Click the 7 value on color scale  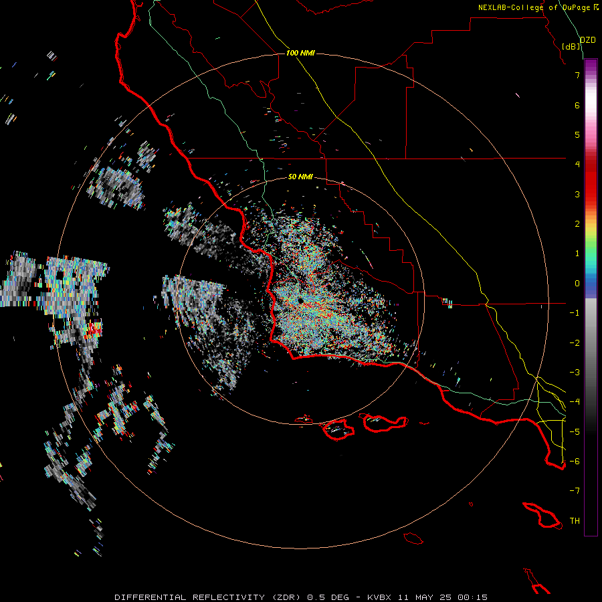[x=577, y=75]
